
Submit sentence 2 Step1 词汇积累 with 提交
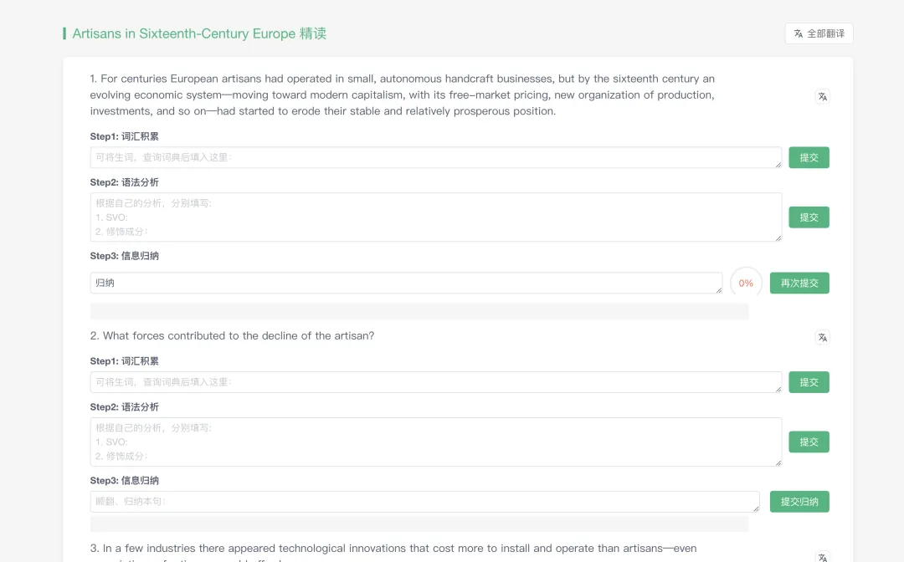(809, 381)
